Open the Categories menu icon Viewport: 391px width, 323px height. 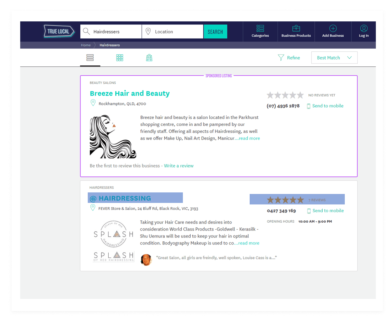coord(260,28)
